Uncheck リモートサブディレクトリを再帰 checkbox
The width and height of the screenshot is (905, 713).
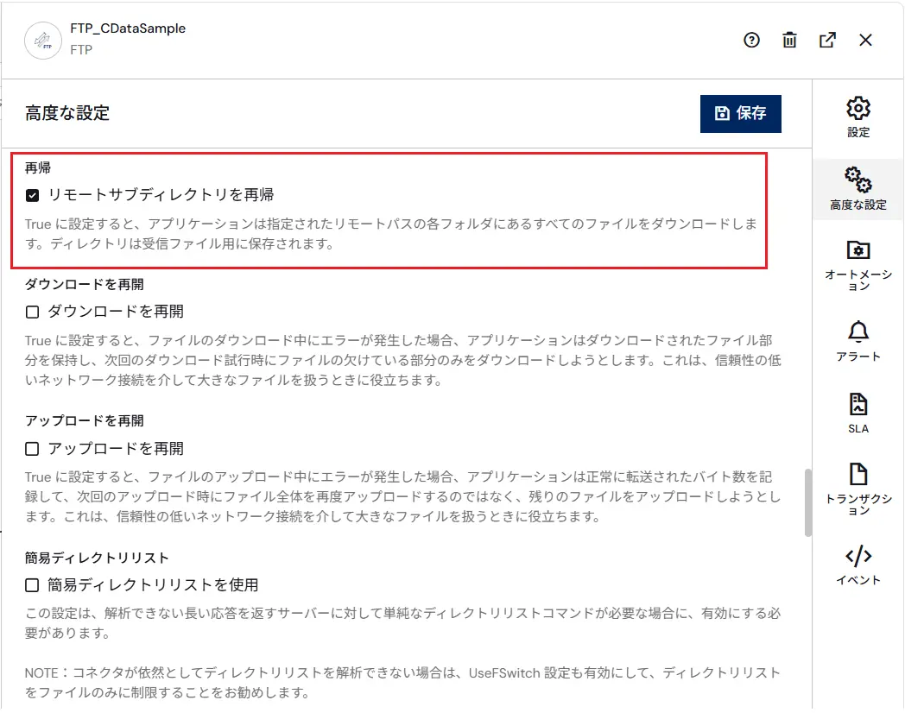click(32, 196)
